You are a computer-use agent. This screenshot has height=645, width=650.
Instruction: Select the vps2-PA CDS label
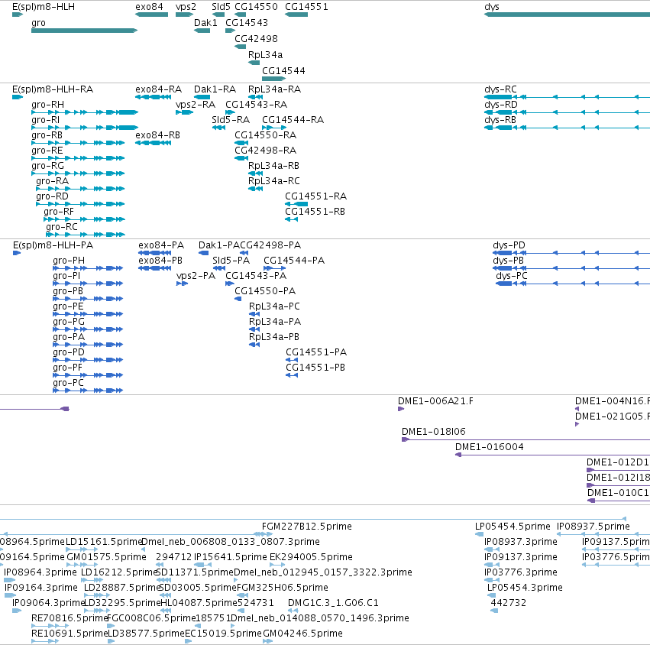[196, 276]
